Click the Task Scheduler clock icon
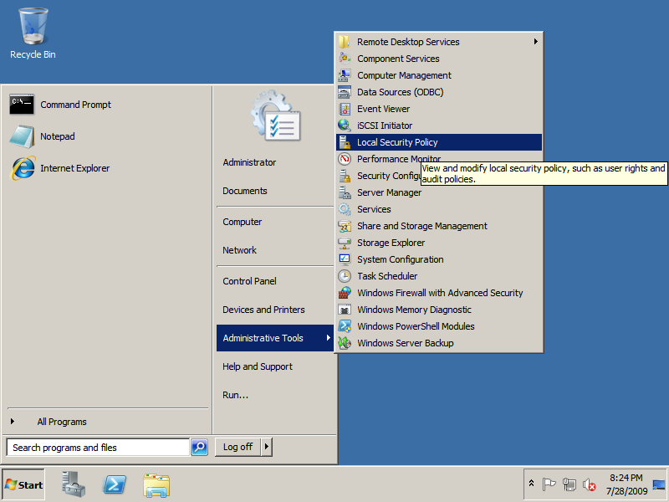 345,276
